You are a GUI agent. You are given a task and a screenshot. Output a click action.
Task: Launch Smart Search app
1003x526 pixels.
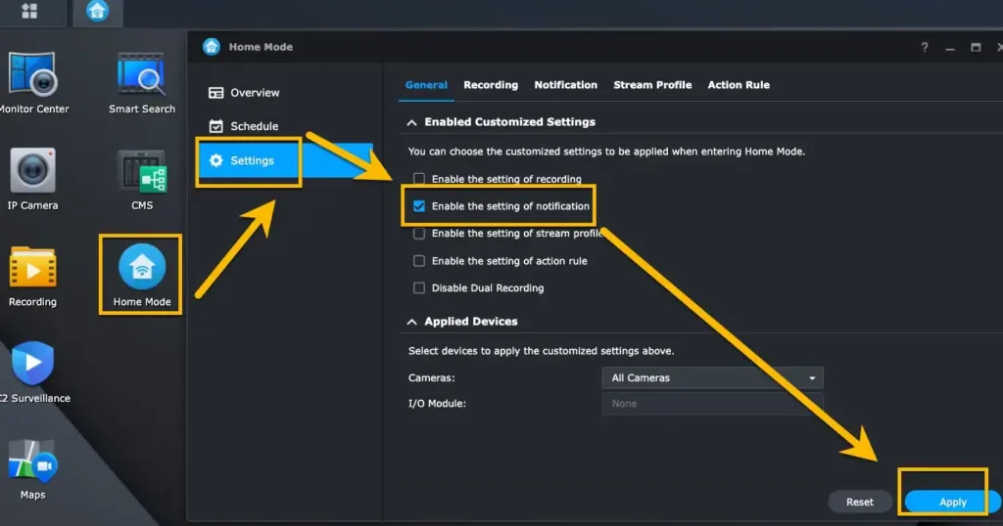tap(141, 84)
